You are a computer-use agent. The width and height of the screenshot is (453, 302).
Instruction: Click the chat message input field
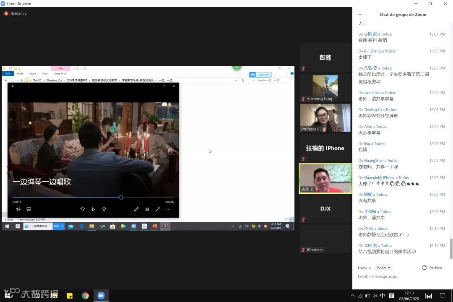coord(402,276)
